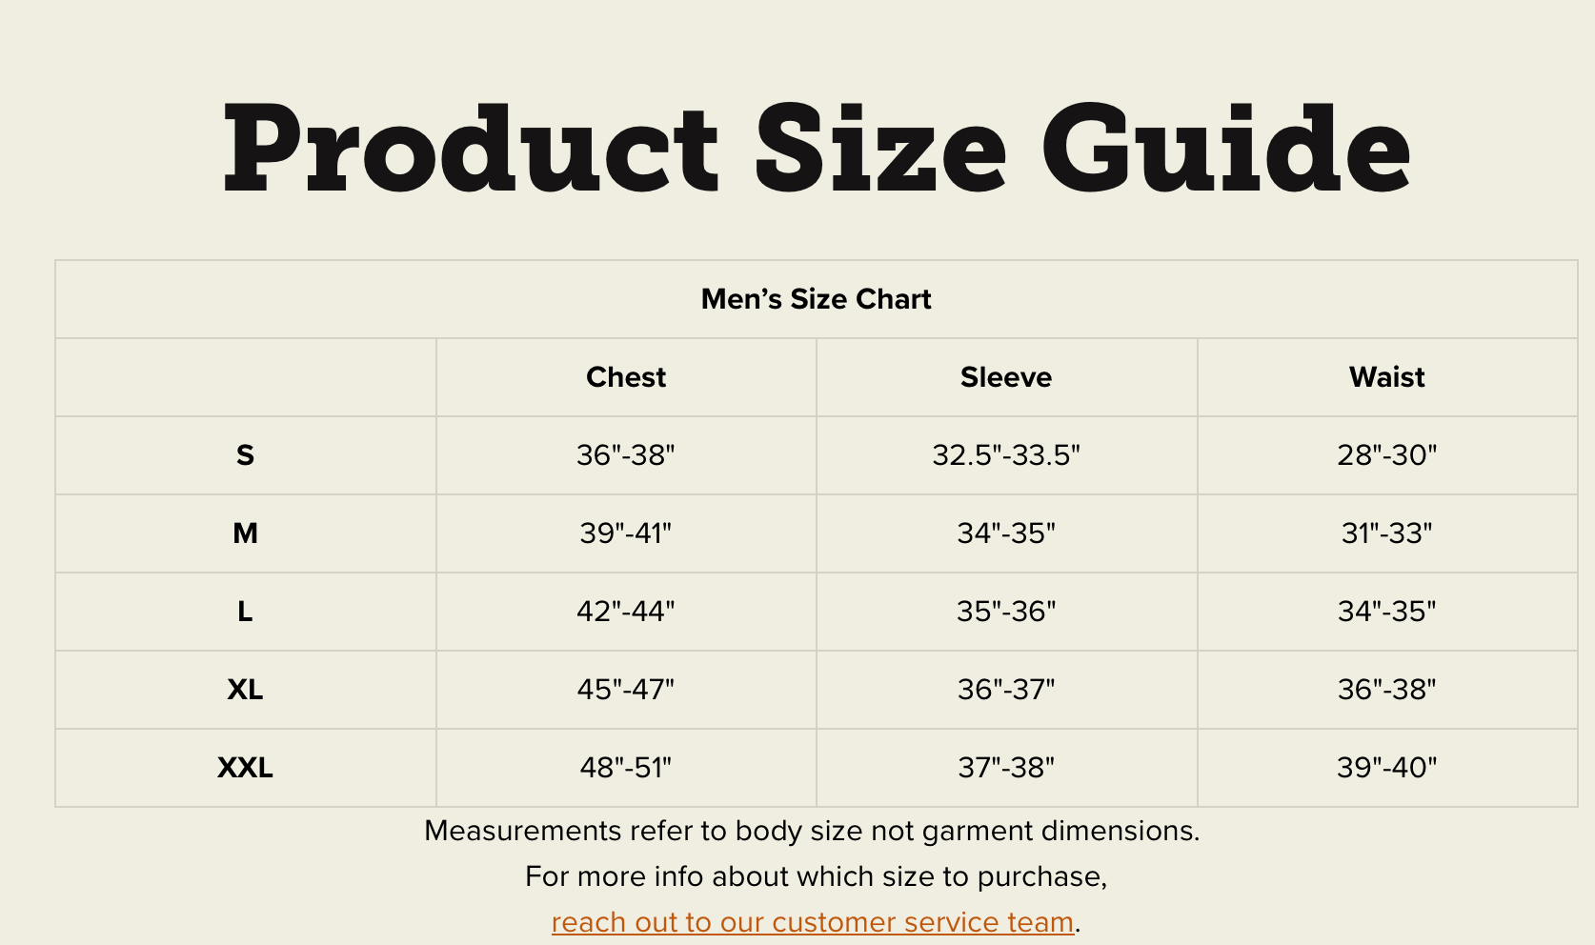Click the XXL chest 48"-51" cell
Screen dimensions: 1595x945
[626, 768]
